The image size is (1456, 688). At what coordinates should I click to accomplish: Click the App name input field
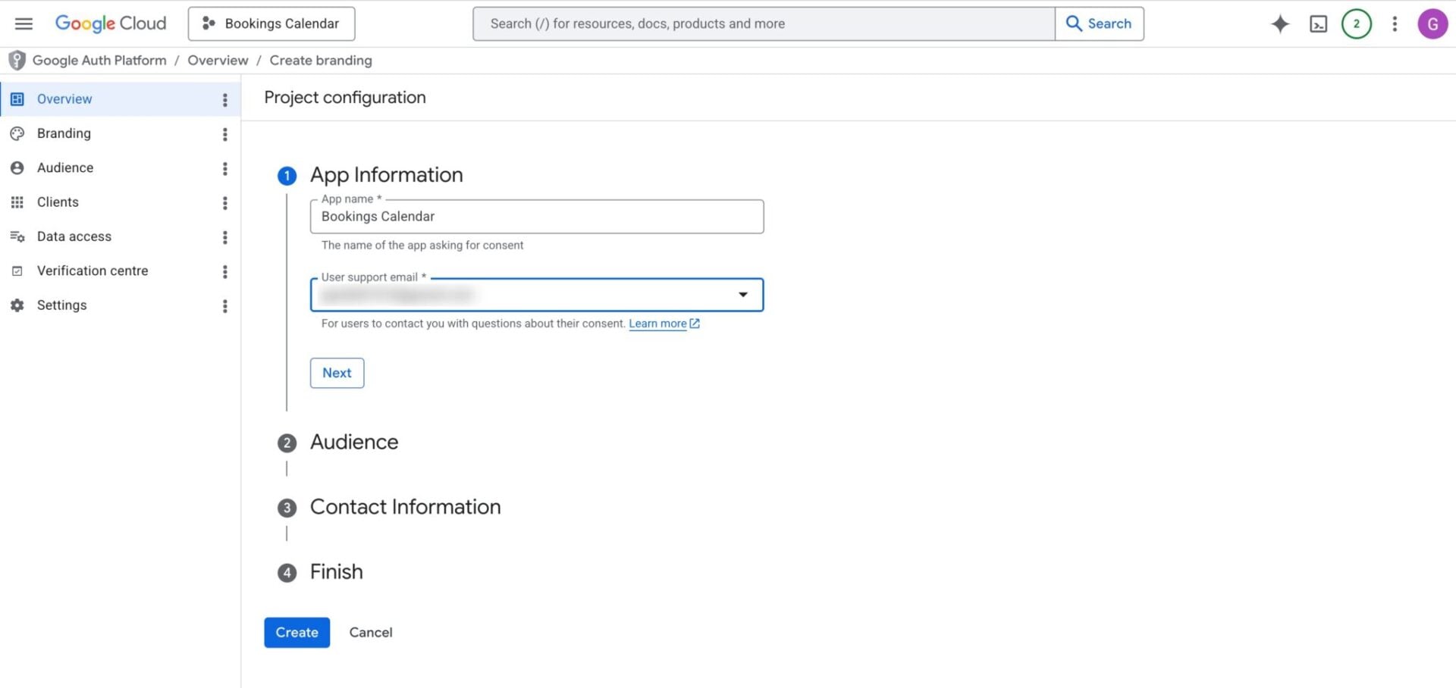(x=537, y=217)
